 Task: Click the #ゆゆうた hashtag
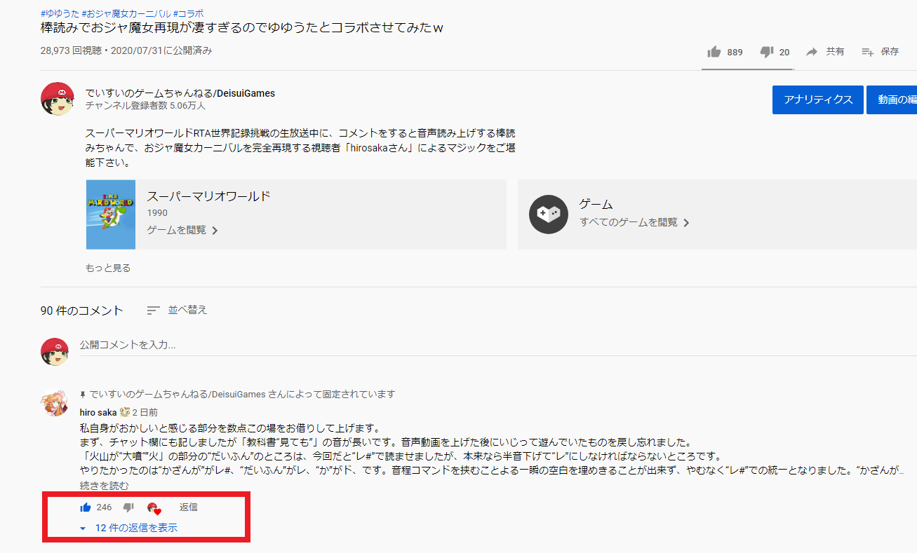tap(60, 14)
